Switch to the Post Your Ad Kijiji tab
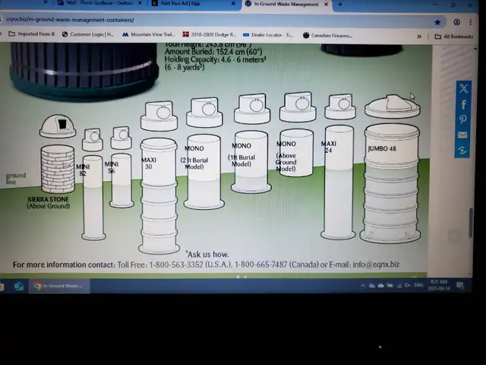The width and height of the screenshot is (486, 365). pyautogui.click(x=179, y=3)
